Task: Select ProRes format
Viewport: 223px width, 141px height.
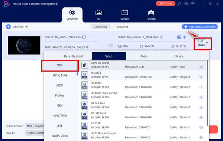Action: [59, 96]
